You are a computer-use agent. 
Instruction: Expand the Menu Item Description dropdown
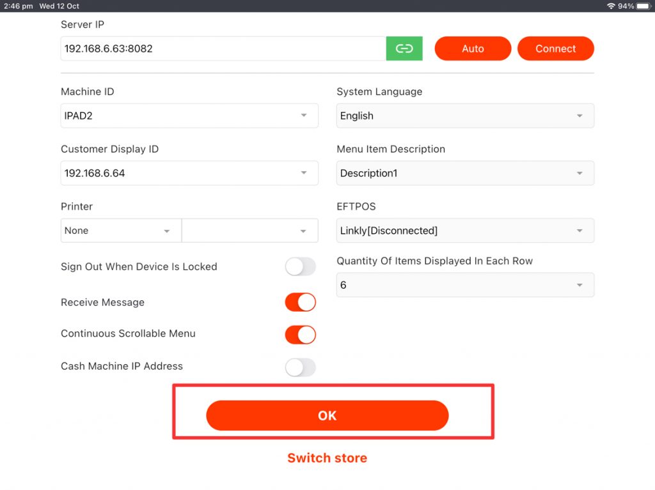tap(465, 173)
